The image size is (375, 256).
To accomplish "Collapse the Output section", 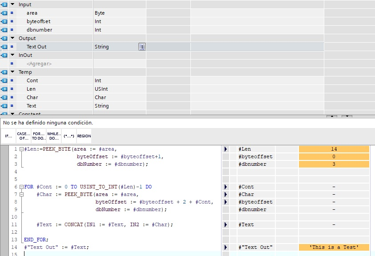I will point(12,38).
